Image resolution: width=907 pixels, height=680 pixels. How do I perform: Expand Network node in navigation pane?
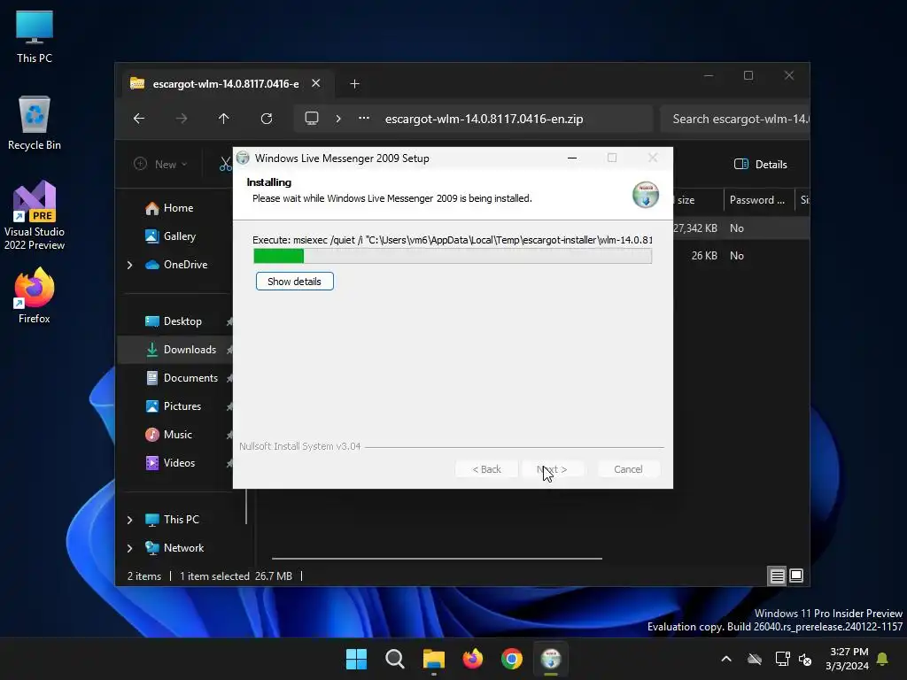[x=129, y=548]
